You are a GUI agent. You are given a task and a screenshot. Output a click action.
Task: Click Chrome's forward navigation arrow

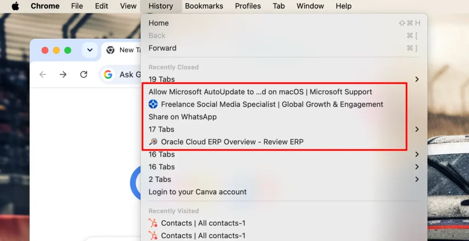tap(63, 75)
